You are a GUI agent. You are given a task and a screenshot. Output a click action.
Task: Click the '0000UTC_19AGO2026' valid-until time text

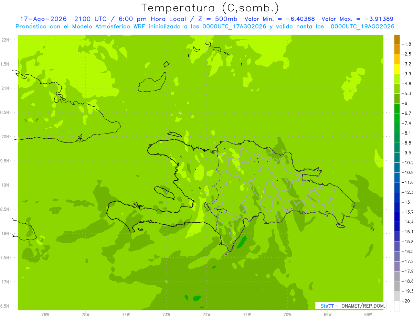click(x=362, y=26)
